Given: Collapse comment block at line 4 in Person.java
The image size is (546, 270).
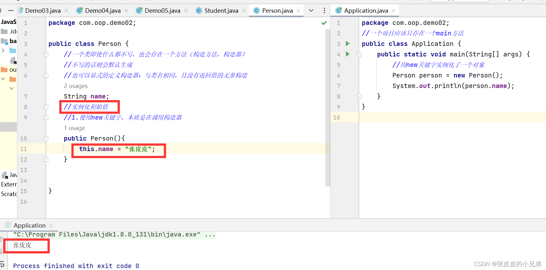Looking at the screenshot, I should tap(46, 55).
